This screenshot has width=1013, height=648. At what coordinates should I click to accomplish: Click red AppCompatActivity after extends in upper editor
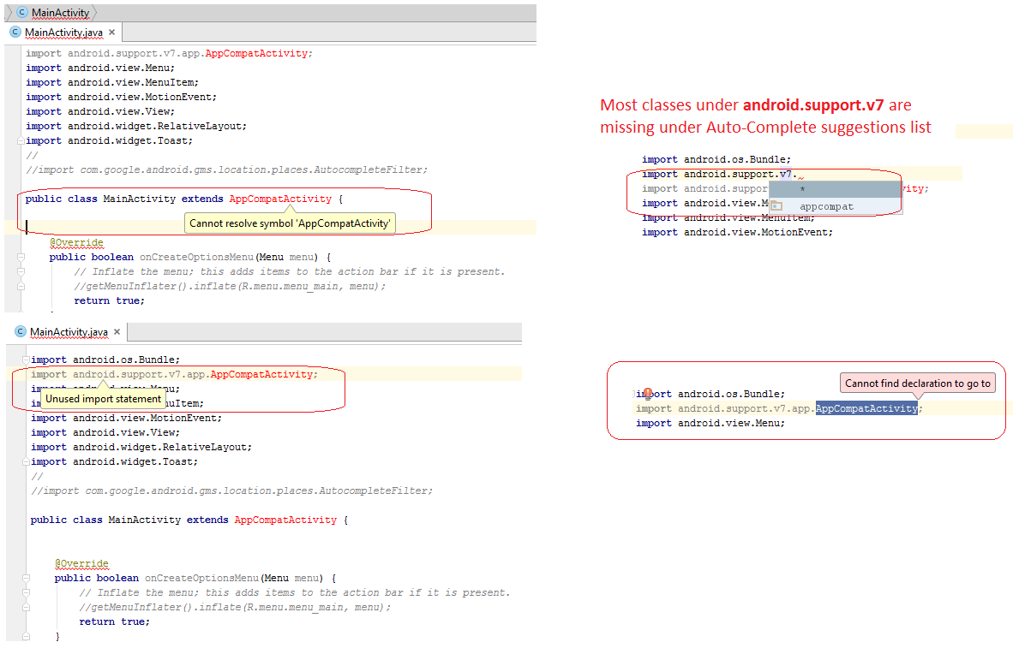[280, 199]
